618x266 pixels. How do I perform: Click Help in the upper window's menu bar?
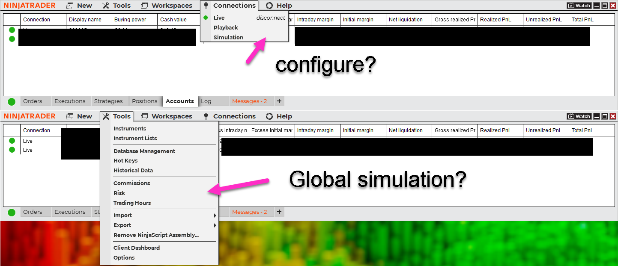pyautogui.click(x=279, y=6)
